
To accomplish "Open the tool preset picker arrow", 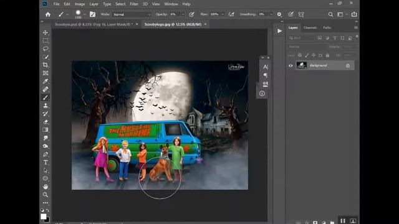I will pyautogui.click(x=67, y=14).
